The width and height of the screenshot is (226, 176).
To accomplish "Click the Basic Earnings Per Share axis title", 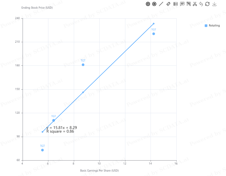I will point(99,170).
